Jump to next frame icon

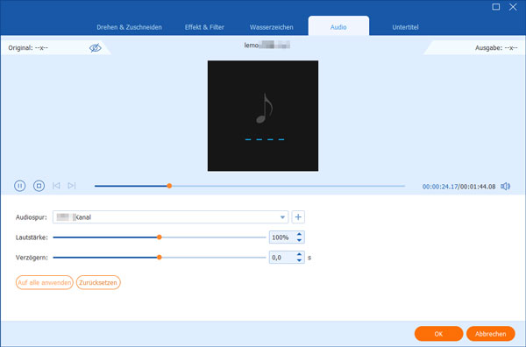(x=72, y=186)
